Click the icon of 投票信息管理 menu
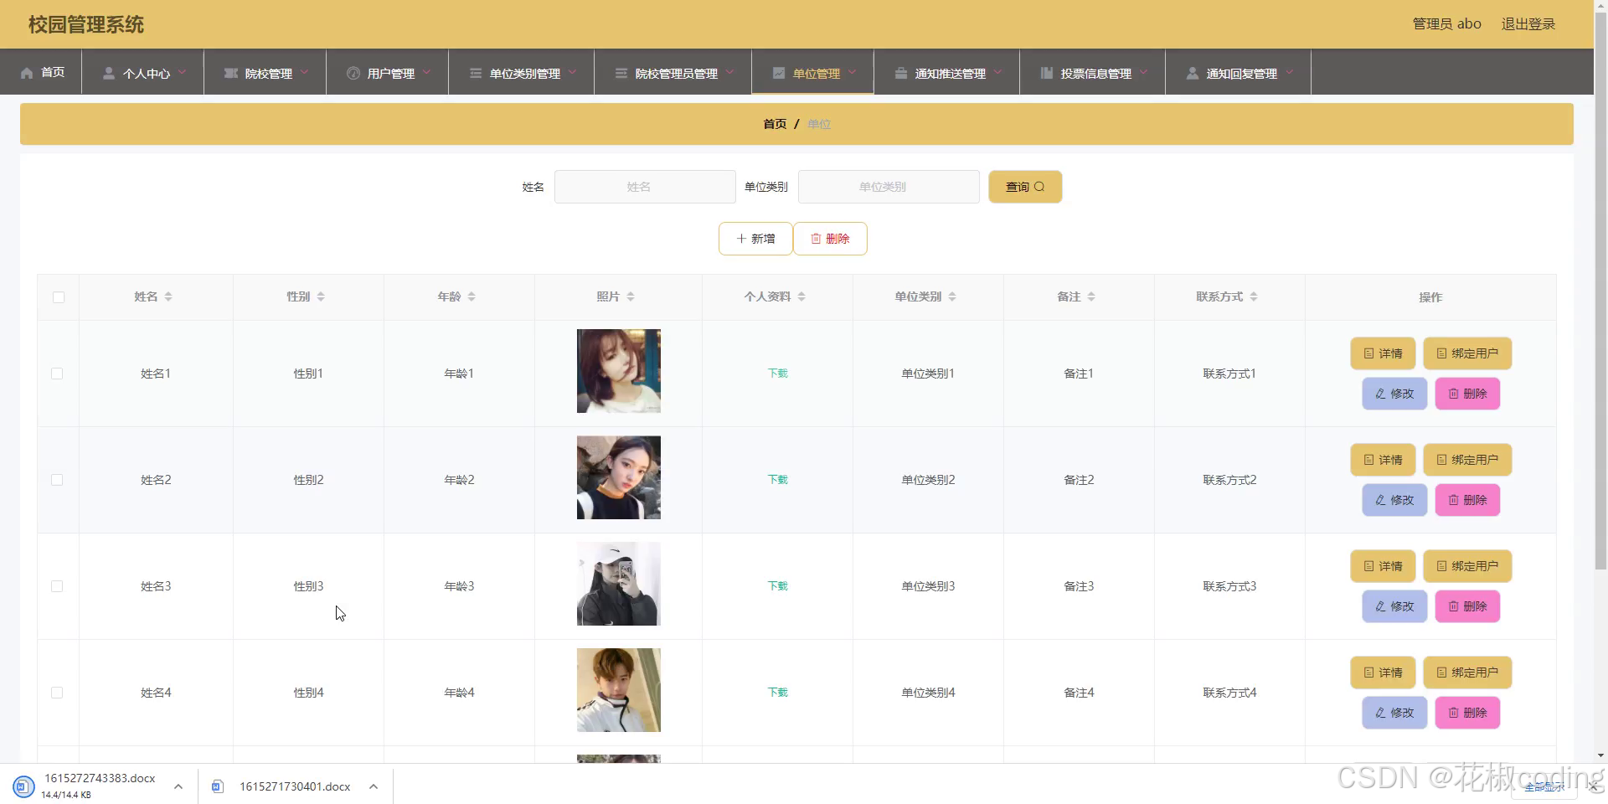Viewport: 1608px width, 804px height. 1047,73
